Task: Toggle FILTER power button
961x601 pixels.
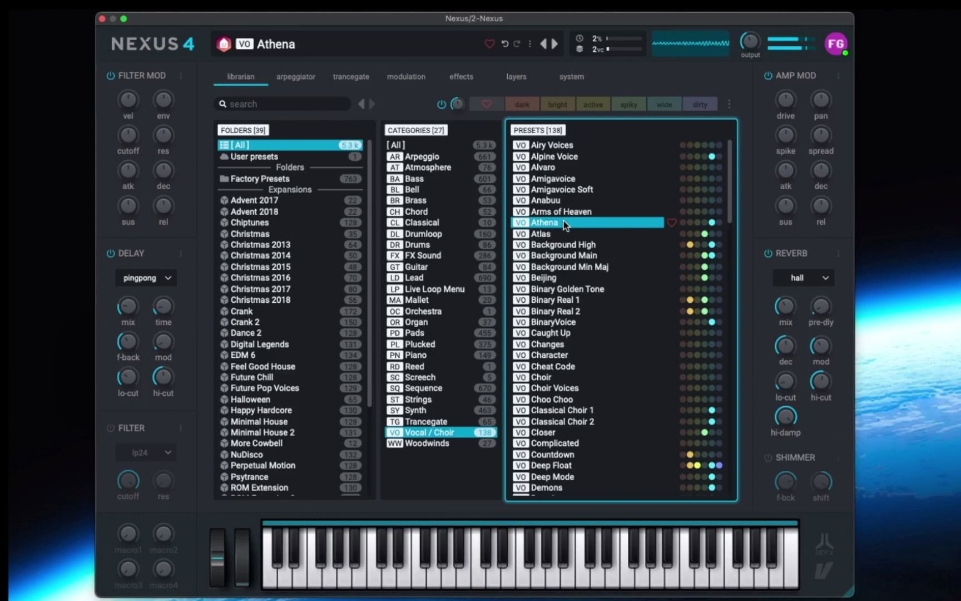Action: click(111, 428)
